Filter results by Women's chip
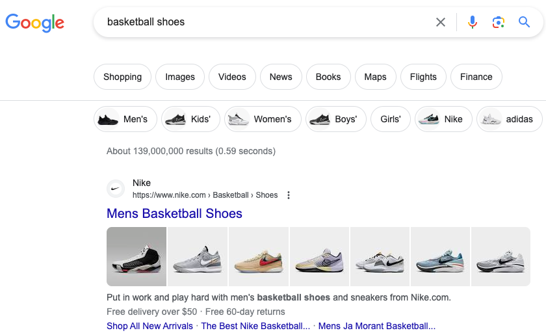 click(263, 119)
